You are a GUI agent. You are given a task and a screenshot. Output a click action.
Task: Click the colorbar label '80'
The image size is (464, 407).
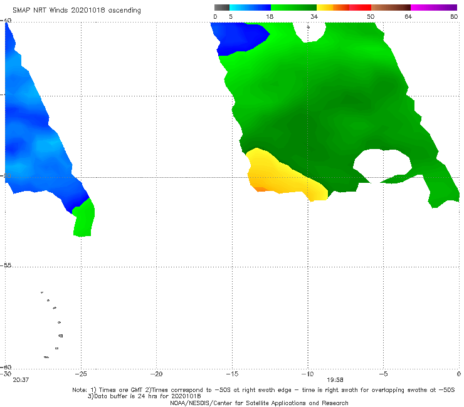click(x=454, y=16)
